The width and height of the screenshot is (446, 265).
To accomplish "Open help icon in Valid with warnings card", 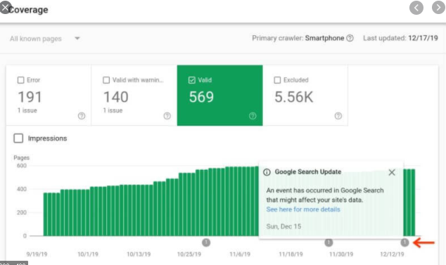I will coord(167,116).
